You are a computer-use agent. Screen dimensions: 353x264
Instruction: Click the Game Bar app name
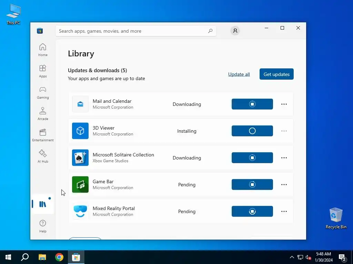(103, 181)
